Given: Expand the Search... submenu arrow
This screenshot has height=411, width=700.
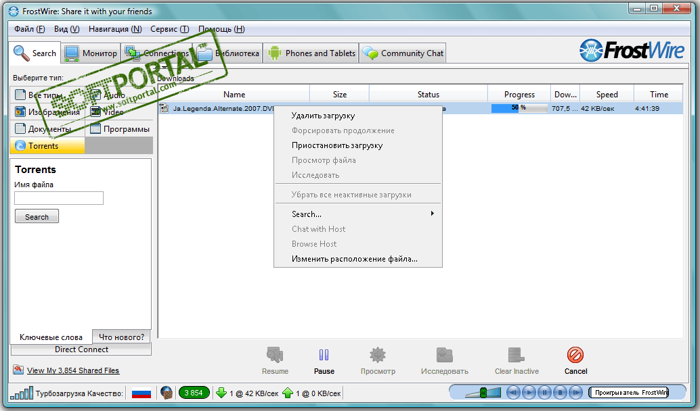Looking at the screenshot, I should click(432, 214).
